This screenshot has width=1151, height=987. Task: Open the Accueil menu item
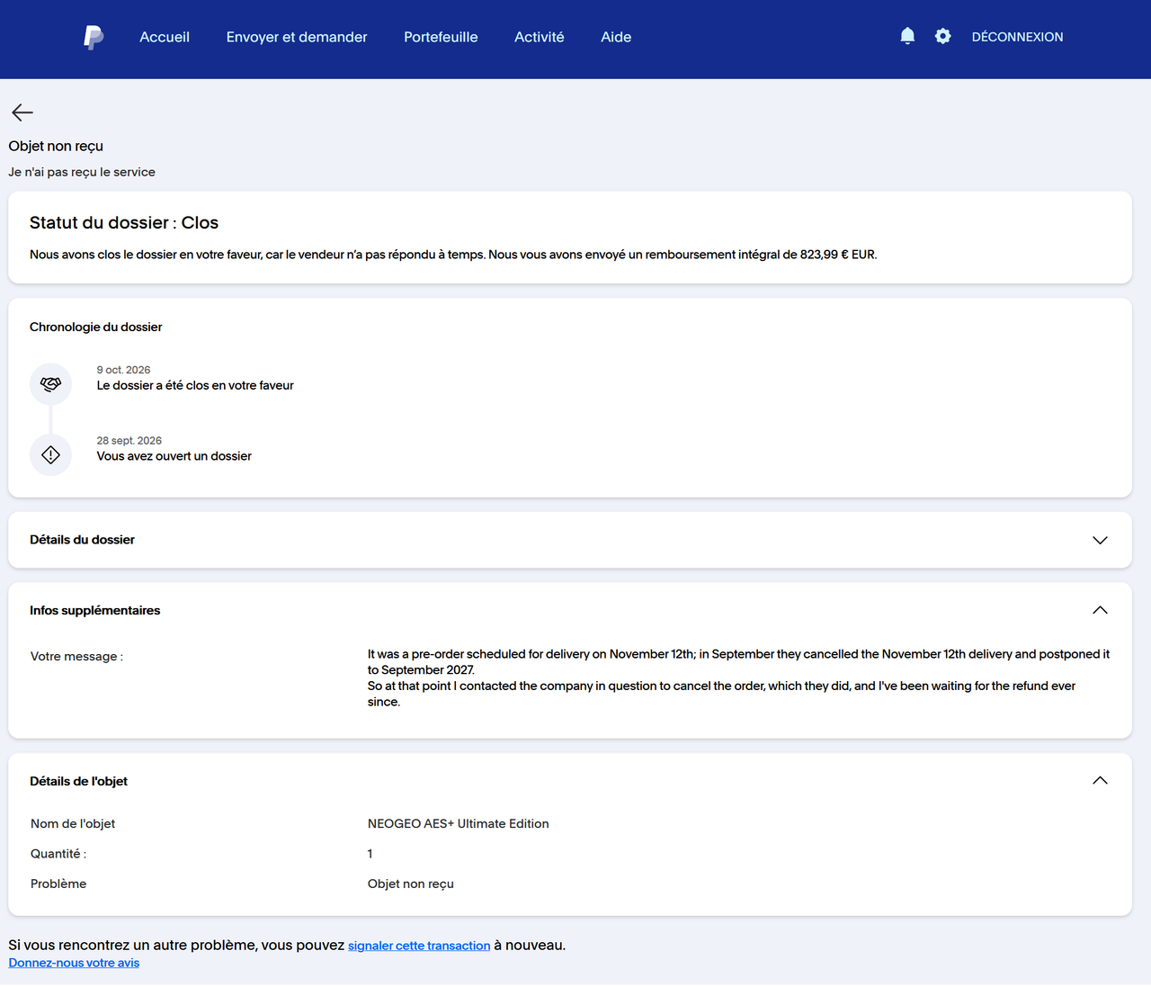[165, 37]
